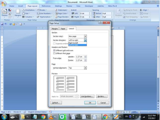Click the Words: 0 status indicator
The image size is (160, 120).
17,112
